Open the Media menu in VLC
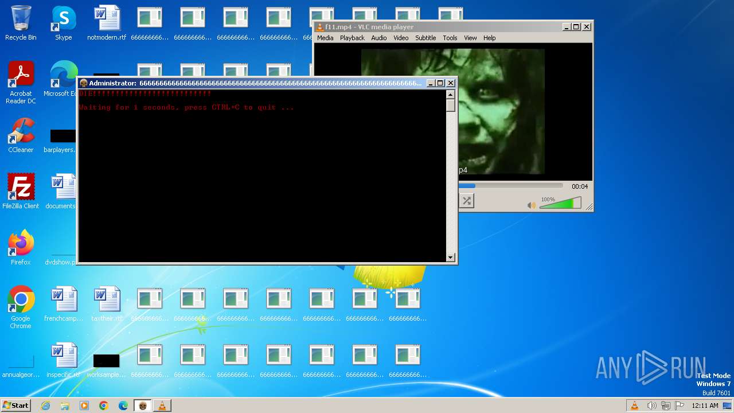 point(325,38)
